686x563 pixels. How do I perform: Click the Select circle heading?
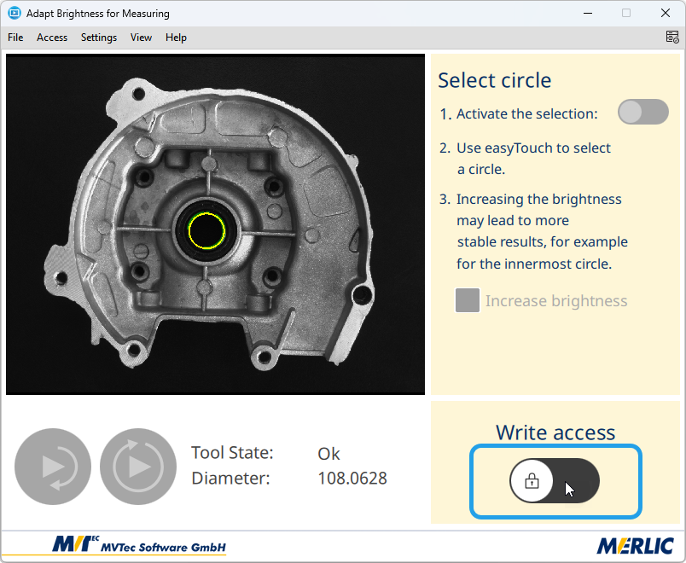[x=494, y=80]
